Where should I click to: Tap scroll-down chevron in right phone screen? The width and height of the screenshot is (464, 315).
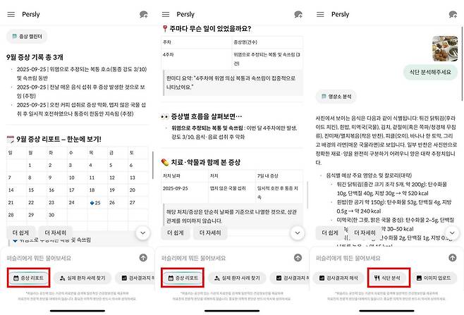[452, 233]
